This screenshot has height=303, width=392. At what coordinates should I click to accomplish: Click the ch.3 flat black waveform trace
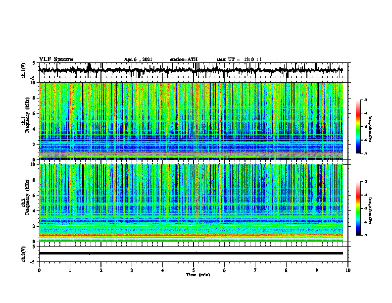191,253
